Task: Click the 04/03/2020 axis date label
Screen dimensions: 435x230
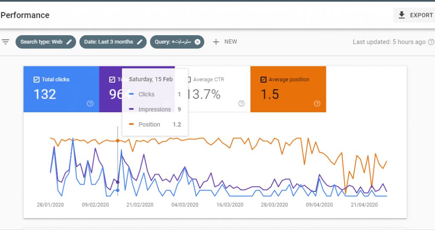Action: [185, 205]
